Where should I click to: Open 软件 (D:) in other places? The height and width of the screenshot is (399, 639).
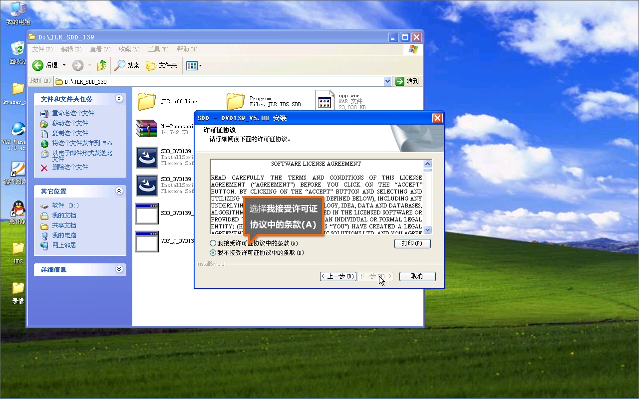(x=65, y=205)
